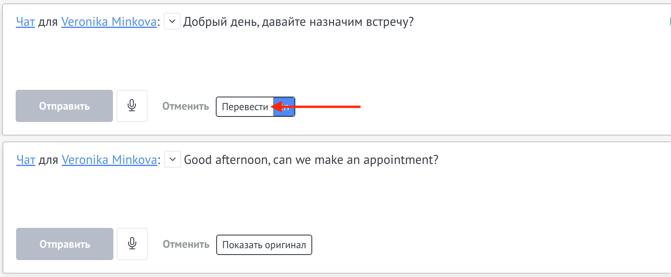Click Отменить above the Перевести button
The width and height of the screenshot is (671, 277).
185,106
